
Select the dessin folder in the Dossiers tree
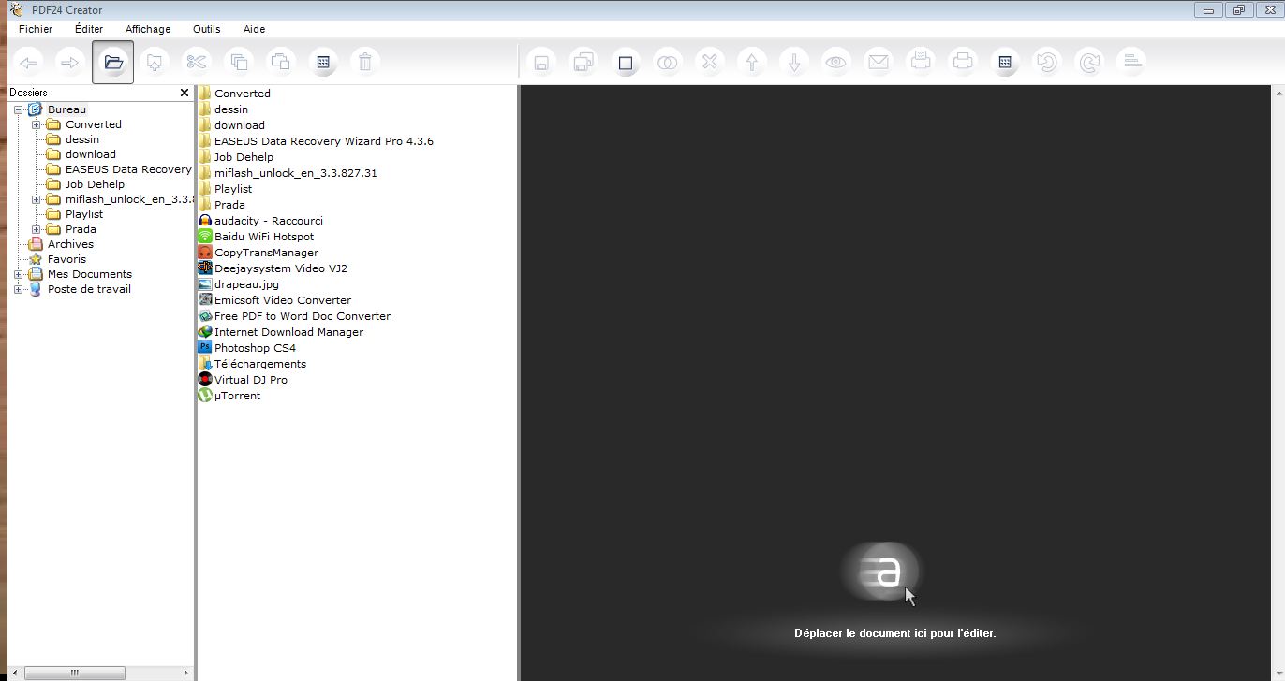click(x=82, y=139)
